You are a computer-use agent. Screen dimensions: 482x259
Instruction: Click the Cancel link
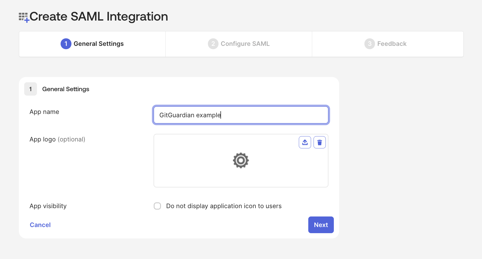tap(40, 225)
